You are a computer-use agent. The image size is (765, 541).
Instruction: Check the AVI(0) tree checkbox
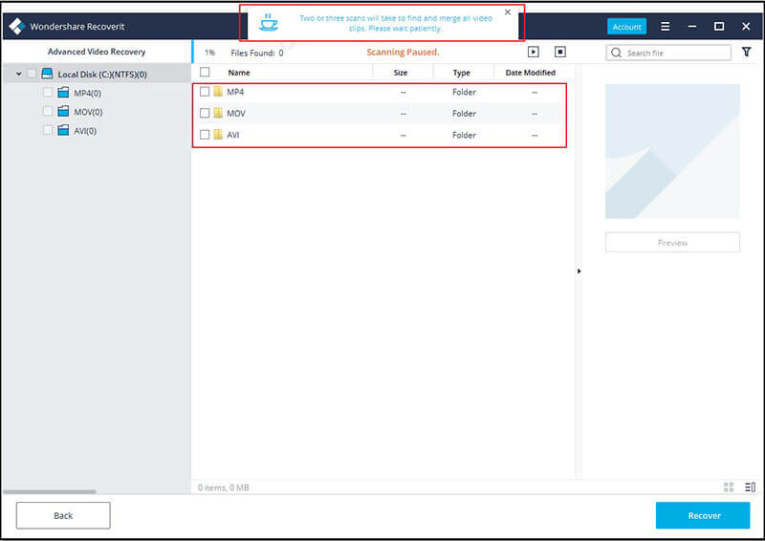click(x=48, y=130)
